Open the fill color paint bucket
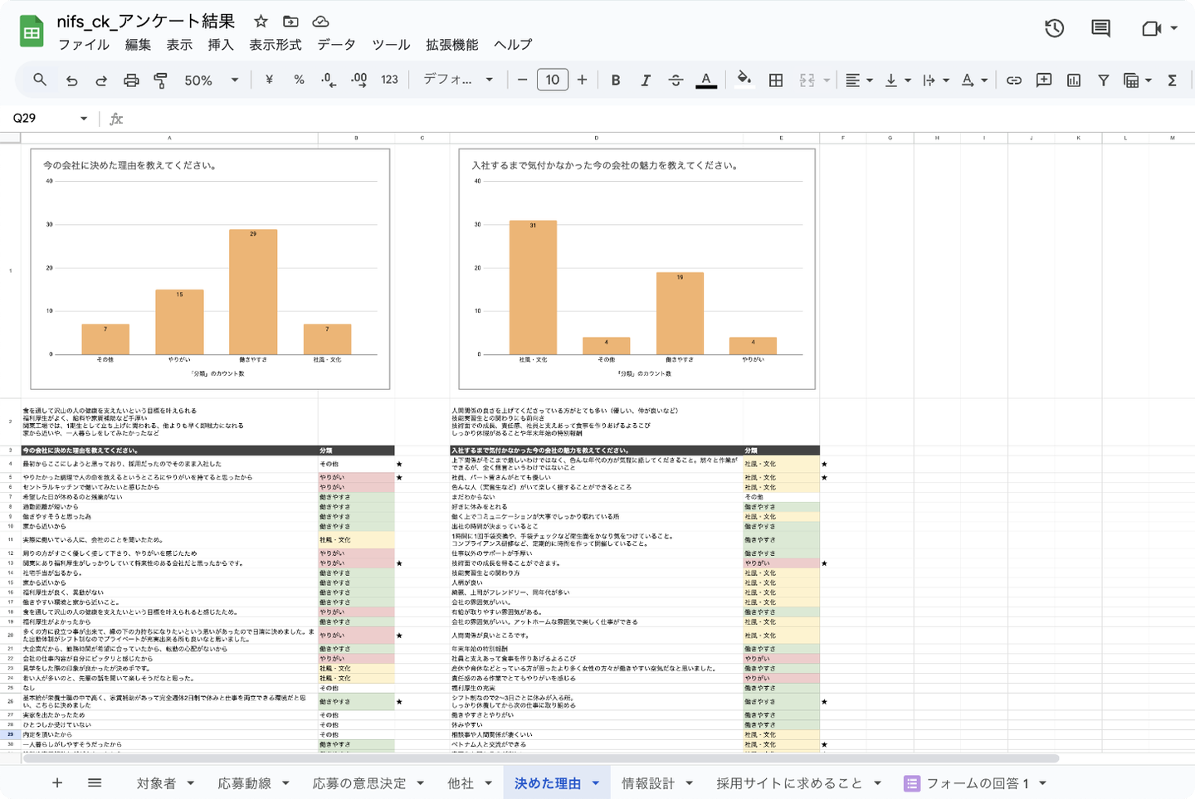 coord(744,80)
